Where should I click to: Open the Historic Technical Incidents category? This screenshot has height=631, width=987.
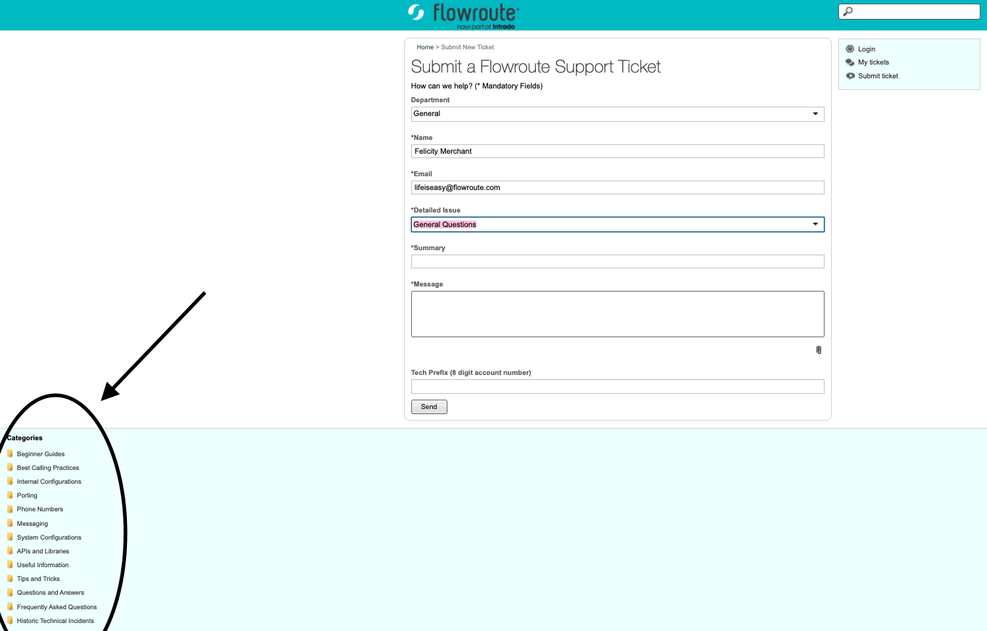tap(55, 621)
